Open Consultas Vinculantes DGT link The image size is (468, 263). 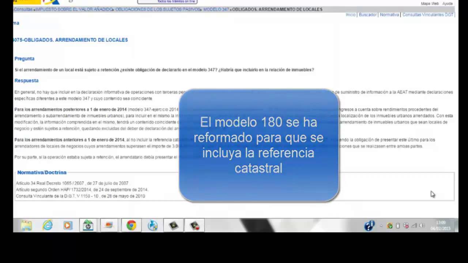427,15
